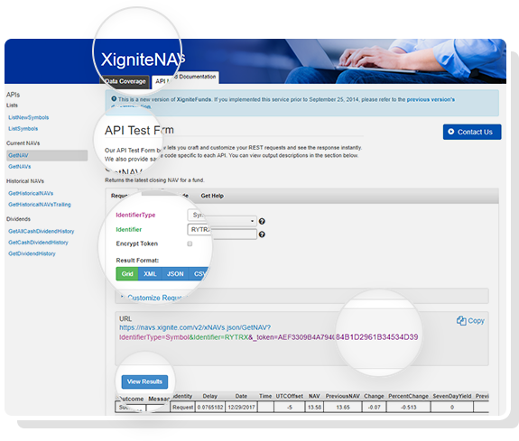This screenshot has height=441, width=519.
Task: Click the Dividends section heading
Action: [x=18, y=219]
